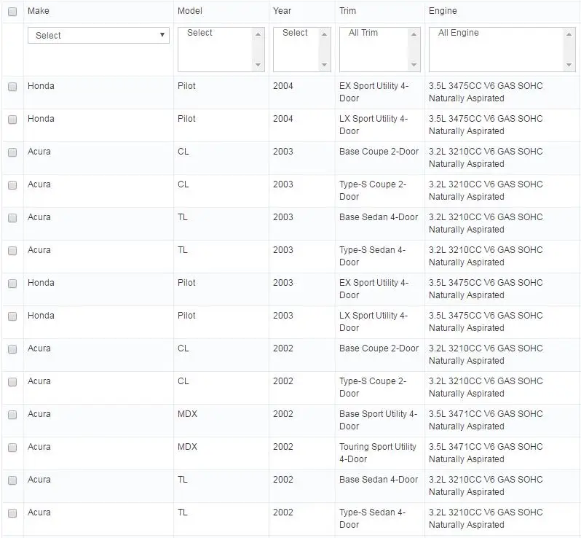Check Acura TL 2003 Base Sedan row
581x538 pixels.
click(x=12, y=218)
